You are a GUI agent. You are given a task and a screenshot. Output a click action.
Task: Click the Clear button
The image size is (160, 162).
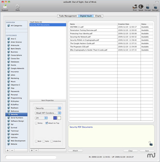130,151
